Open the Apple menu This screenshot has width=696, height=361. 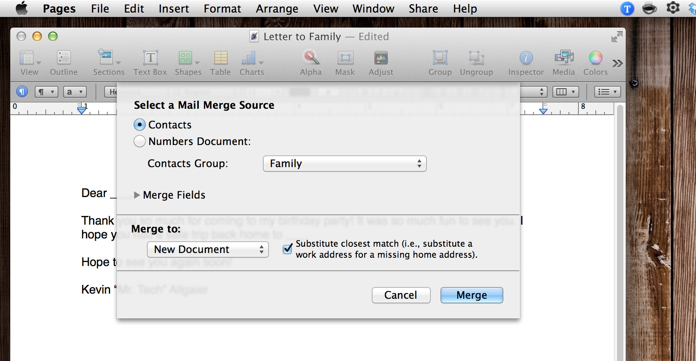22,8
